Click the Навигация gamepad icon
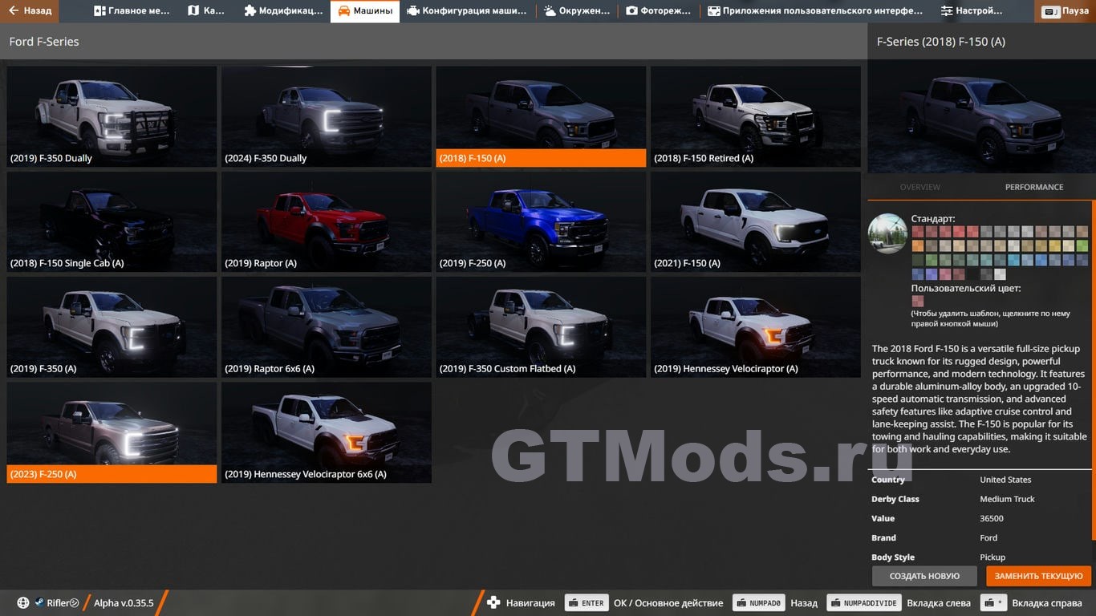Screen dimensions: 1096x616 tap(493, 603)
